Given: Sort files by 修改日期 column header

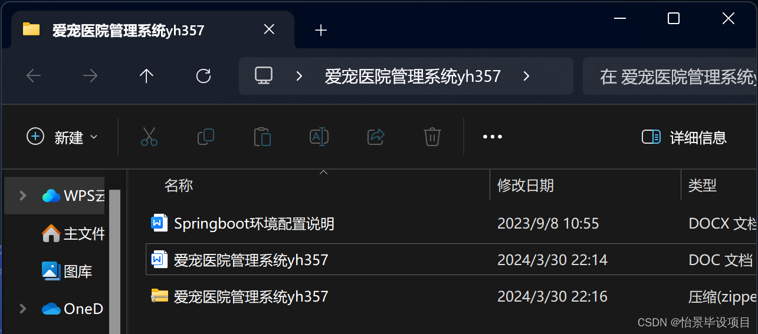Looking at the screenshot, I should 526,186.
